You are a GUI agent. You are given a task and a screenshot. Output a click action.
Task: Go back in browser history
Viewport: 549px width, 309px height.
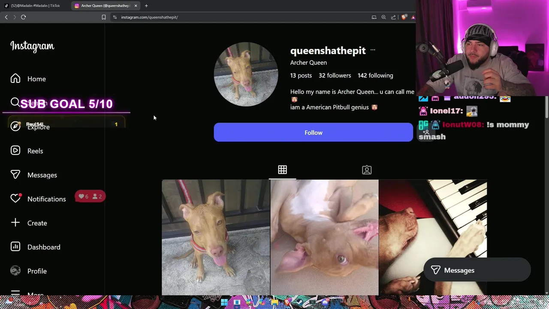[x=6, y=17]
